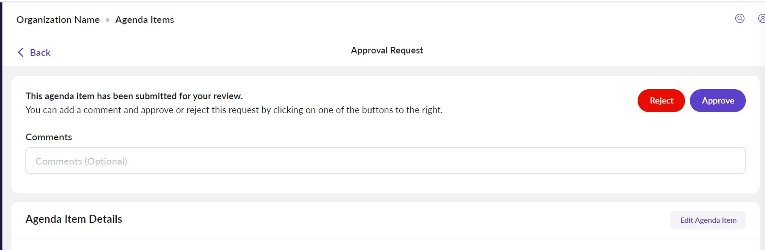The image size is (765, 250).
Task: Navigate to Organization Name breadcrumb
Action: tap(58, 20)
